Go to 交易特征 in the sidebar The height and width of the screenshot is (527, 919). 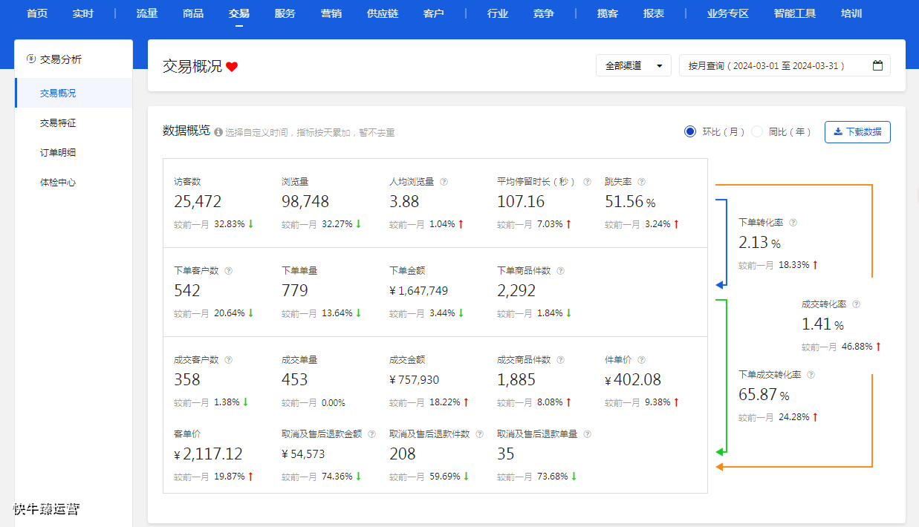[x=58, y=122]
